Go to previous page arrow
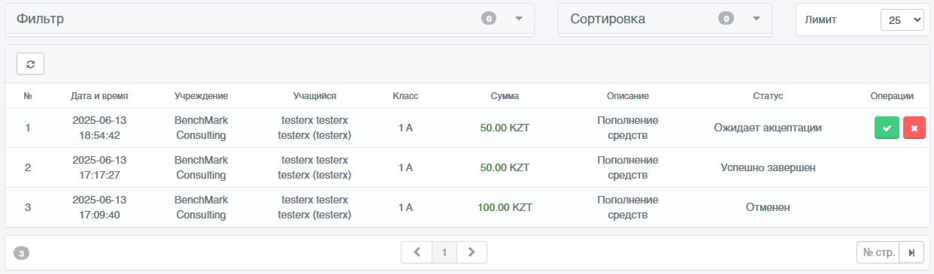934x274 pixels. point(417,252)
